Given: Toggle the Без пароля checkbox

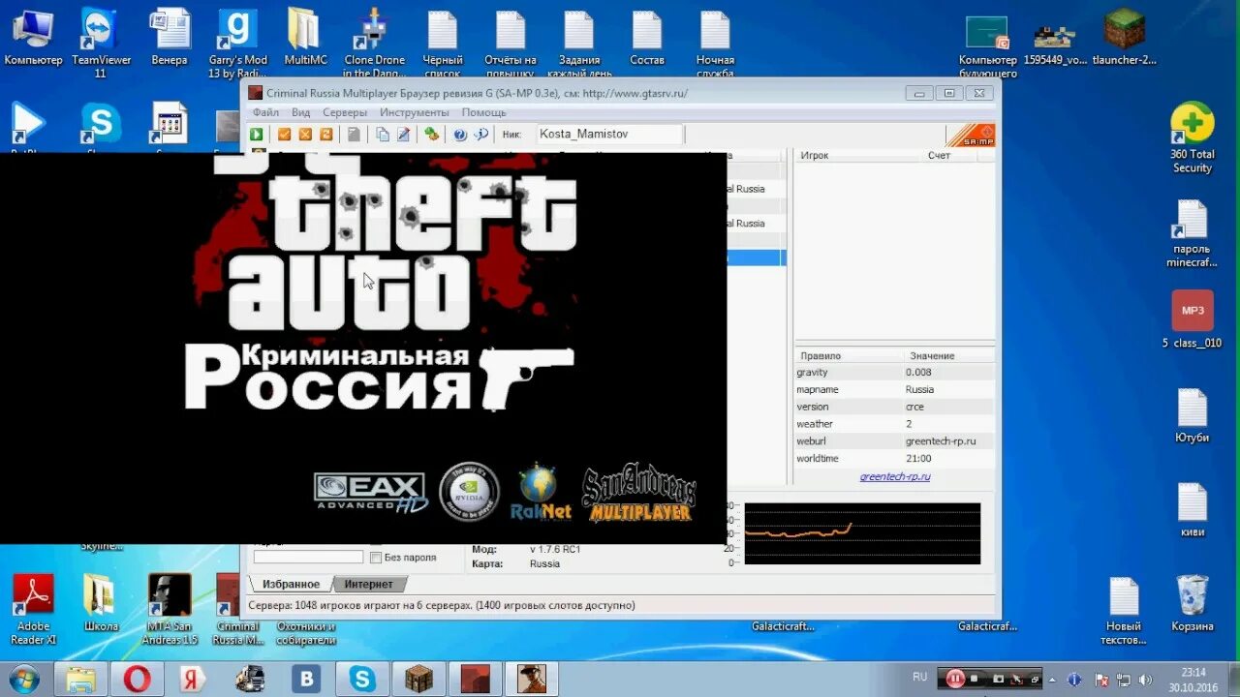Looking at the screenshot, I should pos(376,558).
